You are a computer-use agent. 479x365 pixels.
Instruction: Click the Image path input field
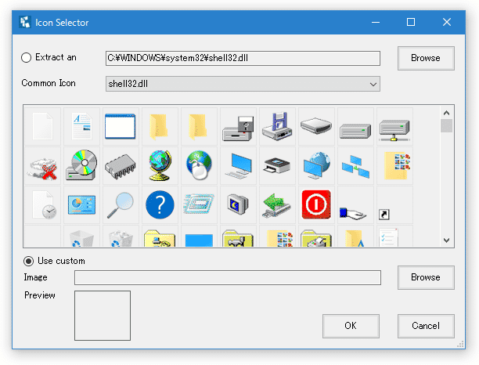(x=228, y=277)
